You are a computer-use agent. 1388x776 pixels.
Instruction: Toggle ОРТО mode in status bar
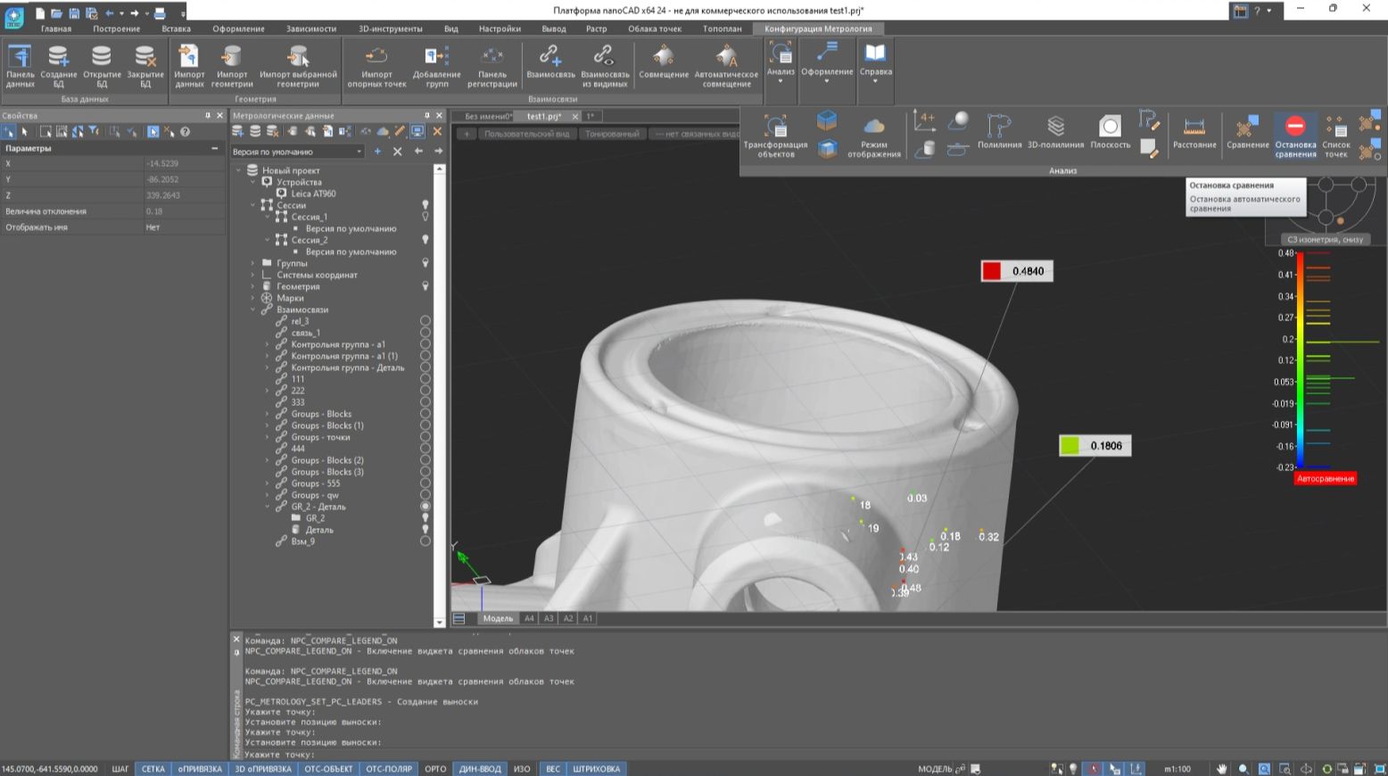(x=435, y=769)
